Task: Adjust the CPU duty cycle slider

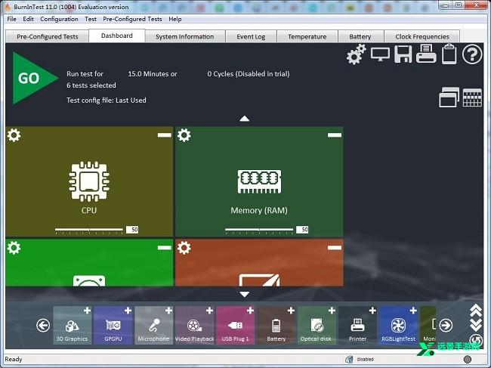Action: 89,229
